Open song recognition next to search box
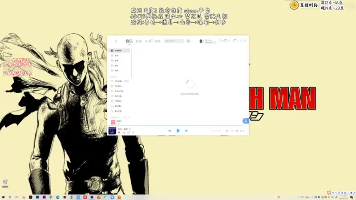 (188, 41)
